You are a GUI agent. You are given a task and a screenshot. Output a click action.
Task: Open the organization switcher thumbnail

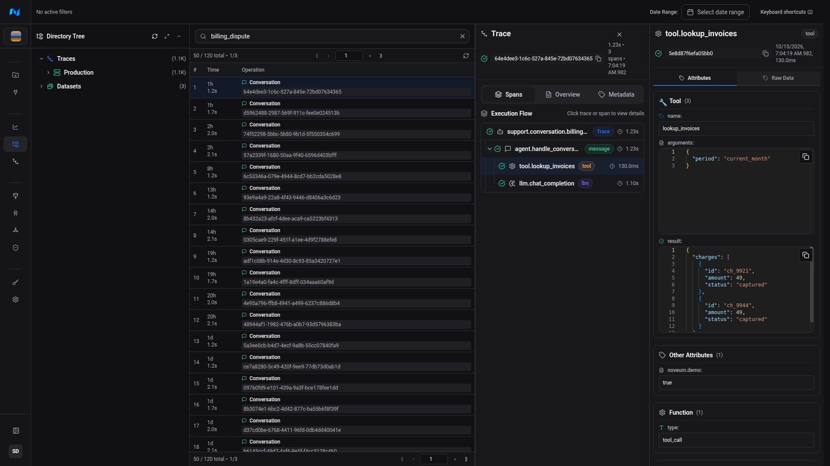coord(16,36)
